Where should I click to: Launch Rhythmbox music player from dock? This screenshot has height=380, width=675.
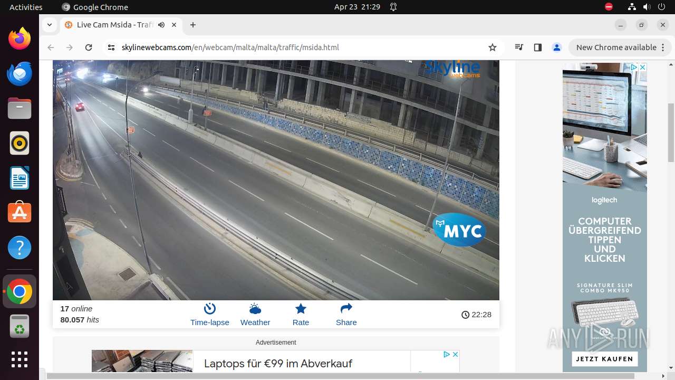click(x=20, y=143)
